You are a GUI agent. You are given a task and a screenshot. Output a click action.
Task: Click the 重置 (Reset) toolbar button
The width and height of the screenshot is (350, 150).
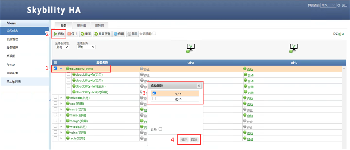pyautogui.click(x=86, y=34)
